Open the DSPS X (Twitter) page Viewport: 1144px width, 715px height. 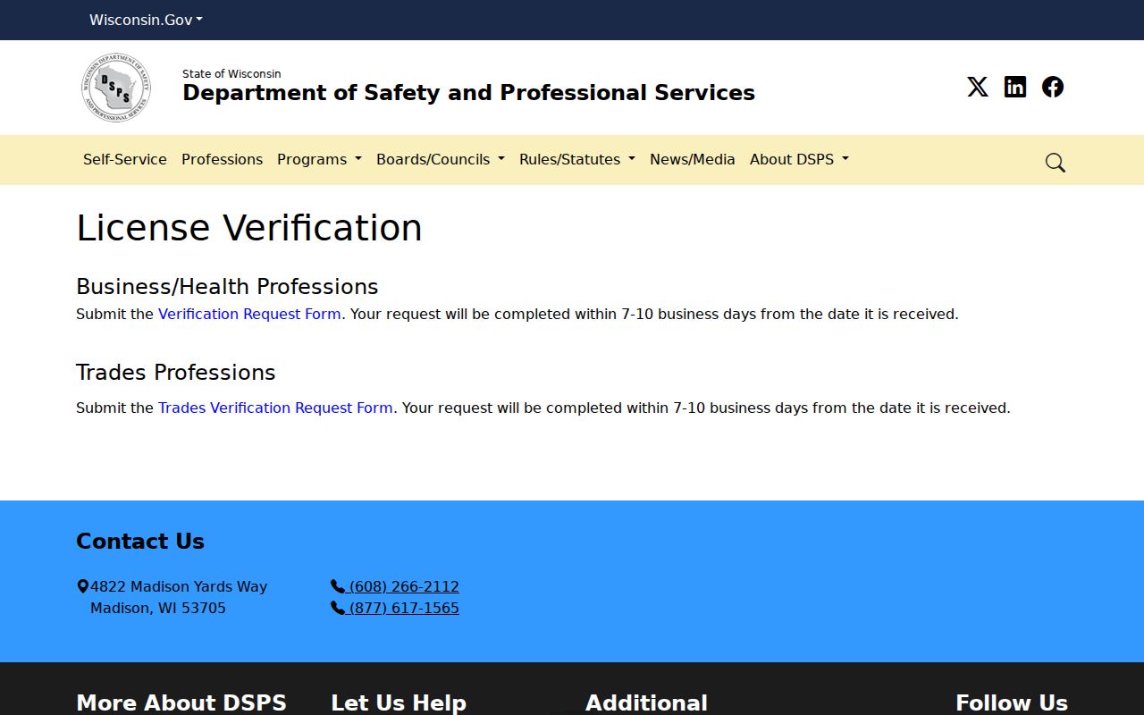point(978,87)
